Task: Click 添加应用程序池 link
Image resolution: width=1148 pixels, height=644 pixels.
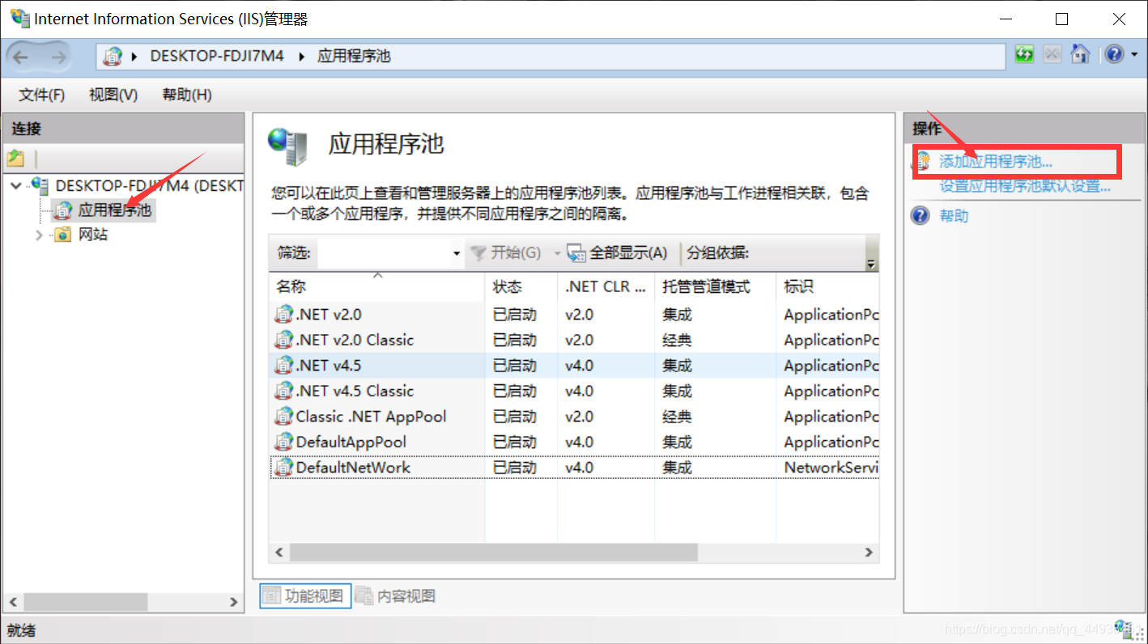Action: [996, 162]
